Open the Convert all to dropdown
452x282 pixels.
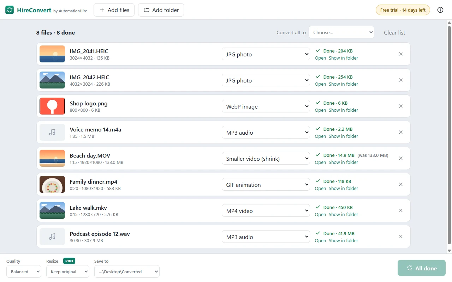point(341,32)
